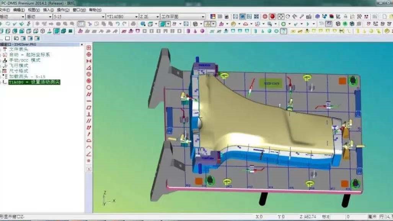Toggle the highlighted graphics view mode button
Viewport: 393px width, 221px height.
click(243, 16)
